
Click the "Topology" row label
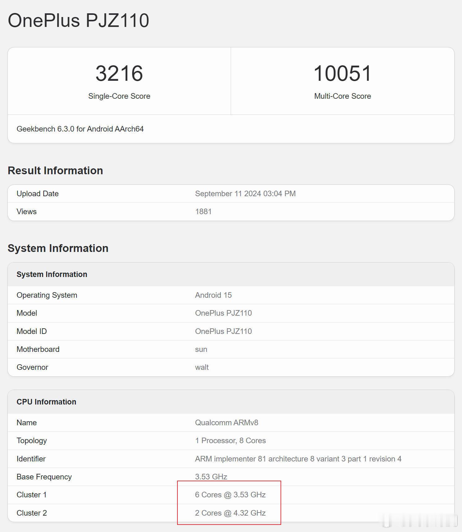(32, 440)
